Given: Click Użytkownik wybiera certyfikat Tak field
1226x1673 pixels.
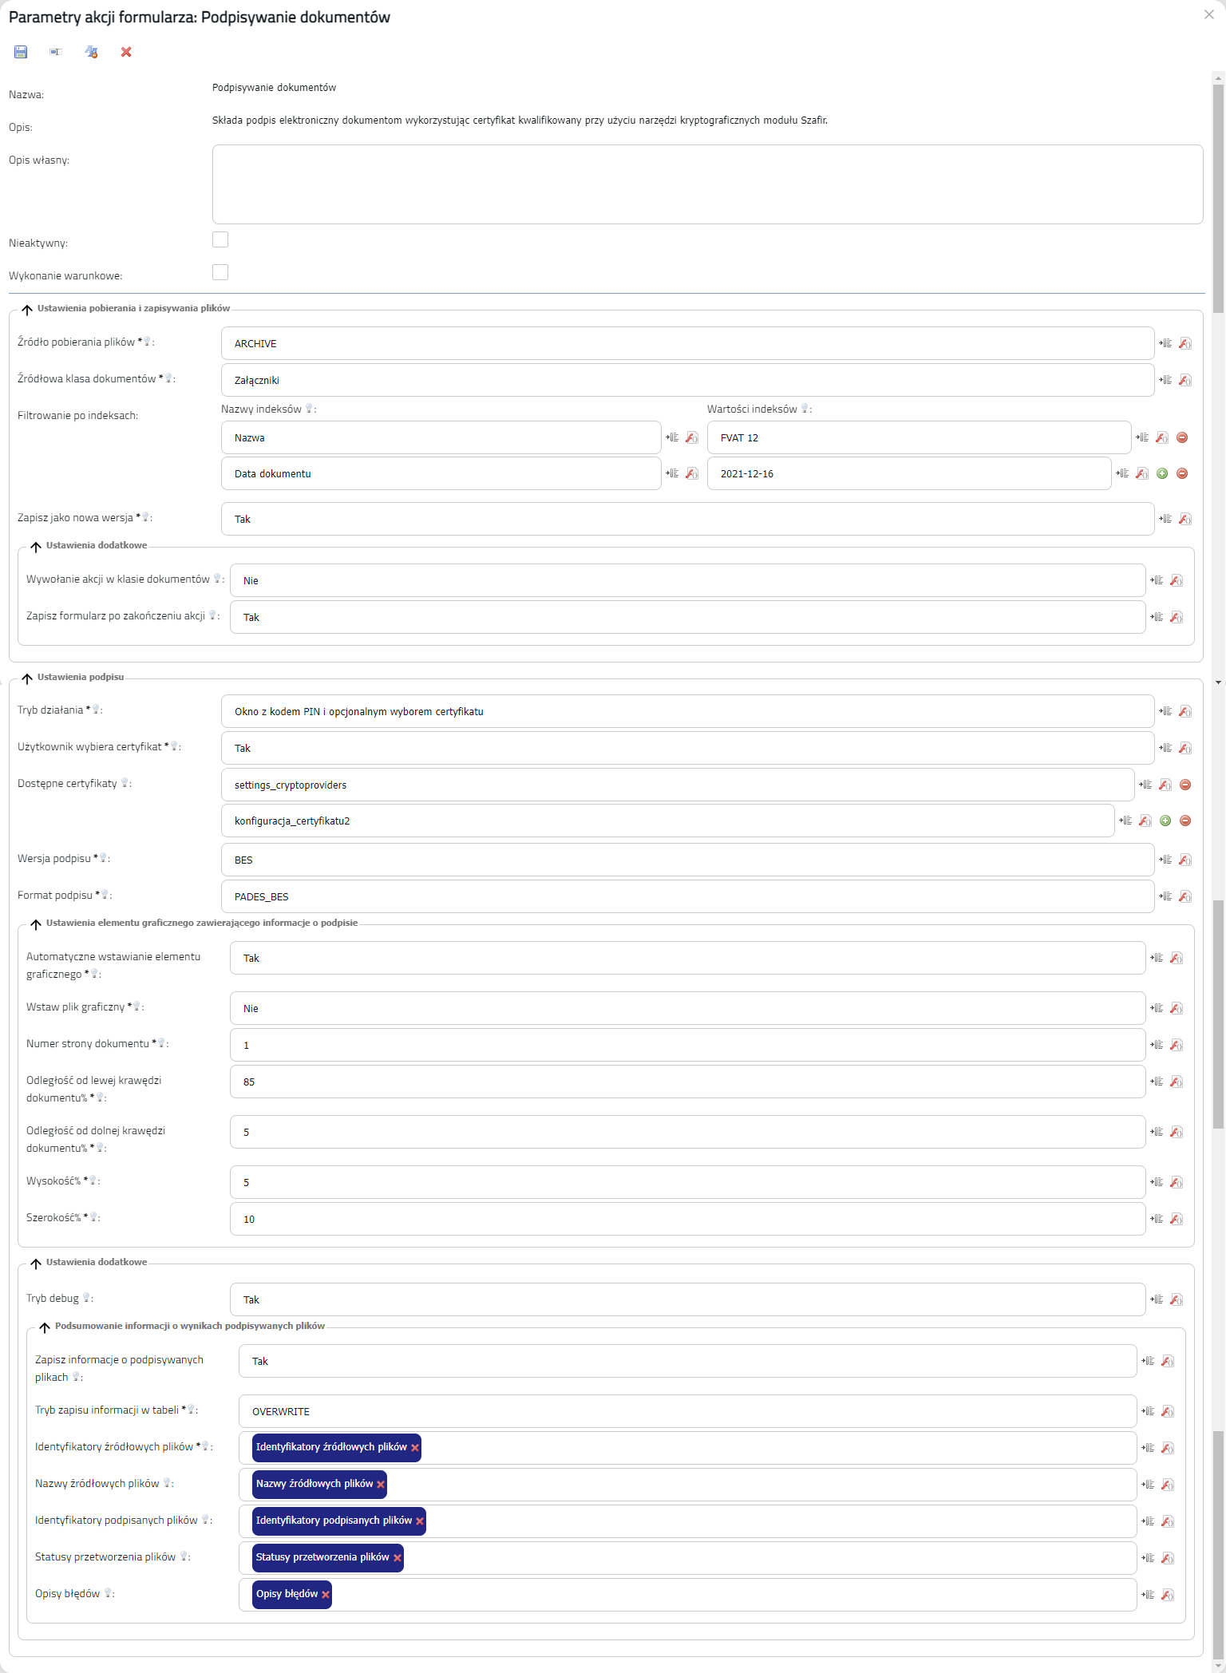Looking at the screenshot, I should click(x=687, y=748).
